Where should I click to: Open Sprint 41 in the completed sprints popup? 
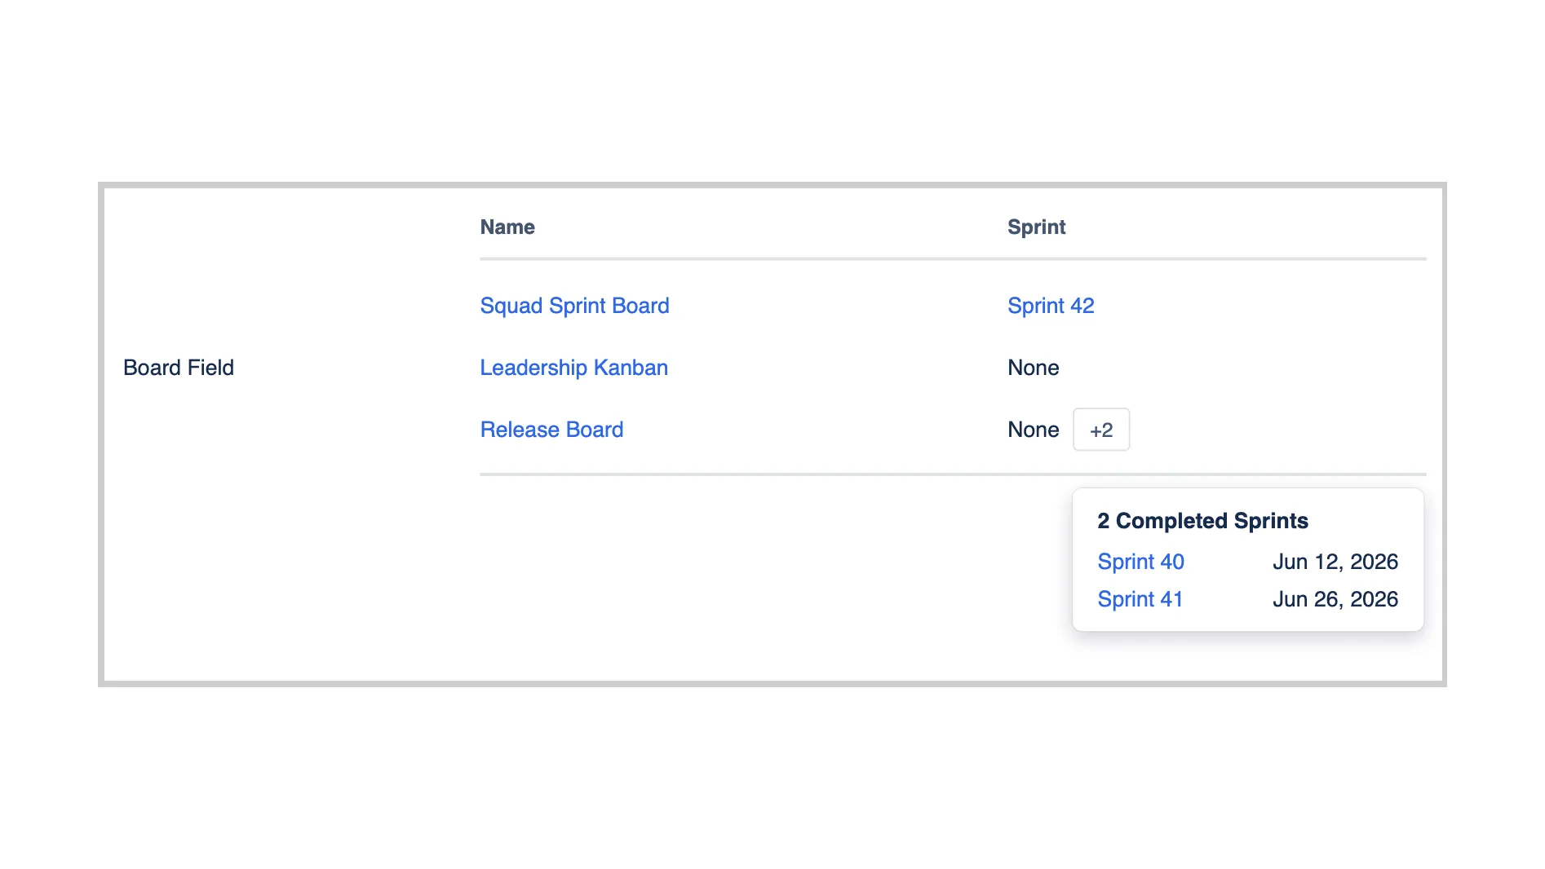1140,599
